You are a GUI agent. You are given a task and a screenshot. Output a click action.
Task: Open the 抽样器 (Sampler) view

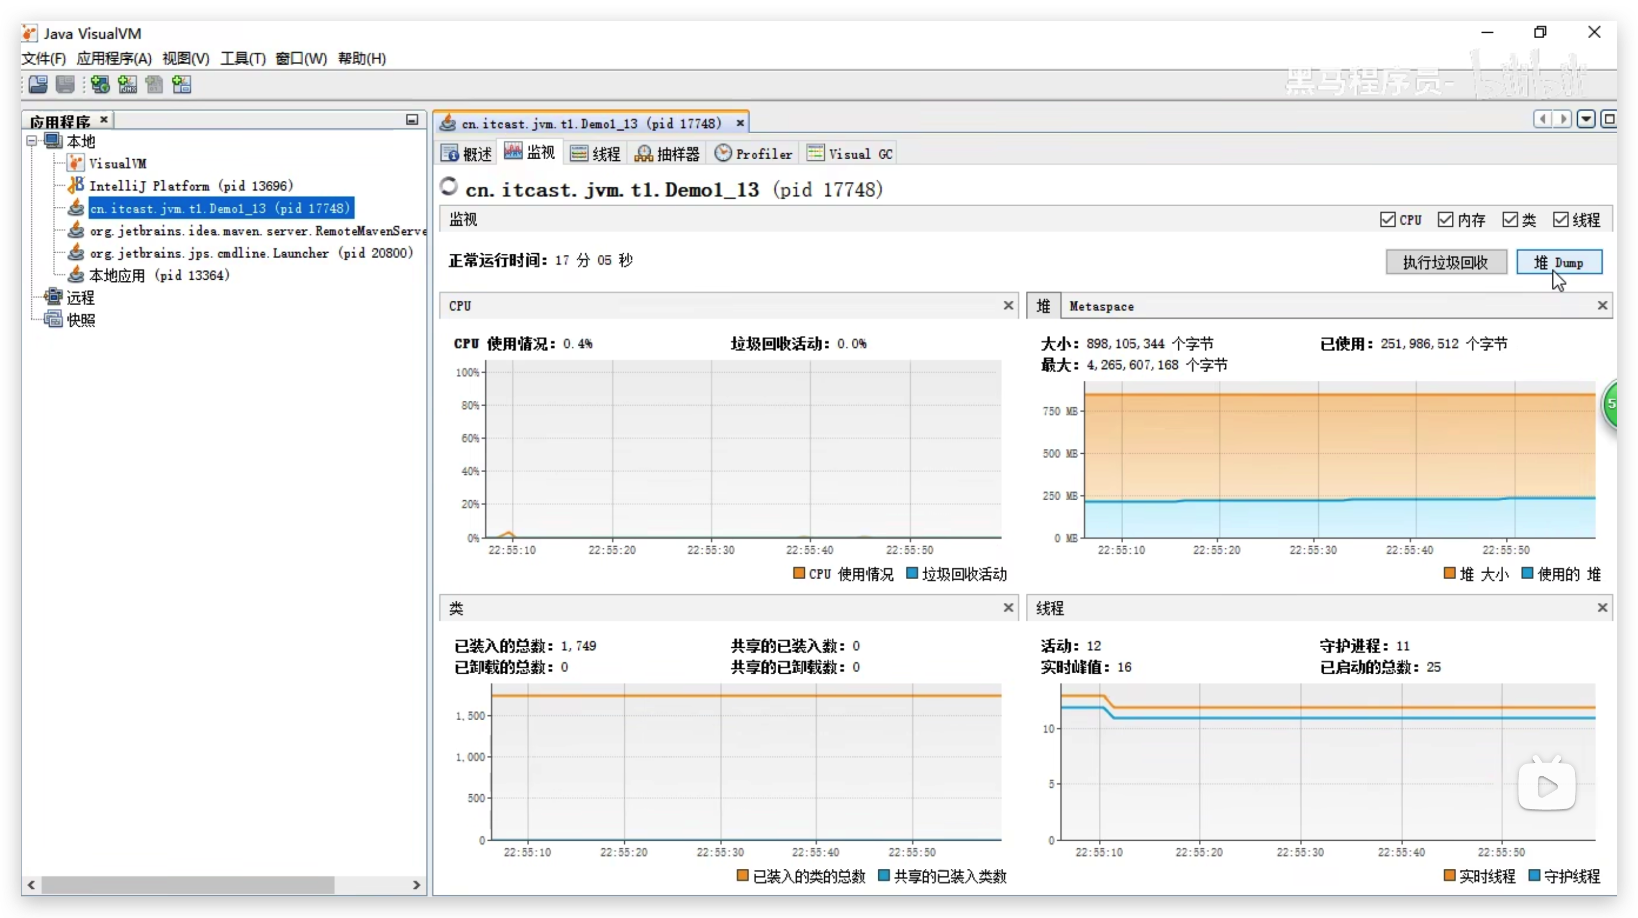tap(667, 153)
